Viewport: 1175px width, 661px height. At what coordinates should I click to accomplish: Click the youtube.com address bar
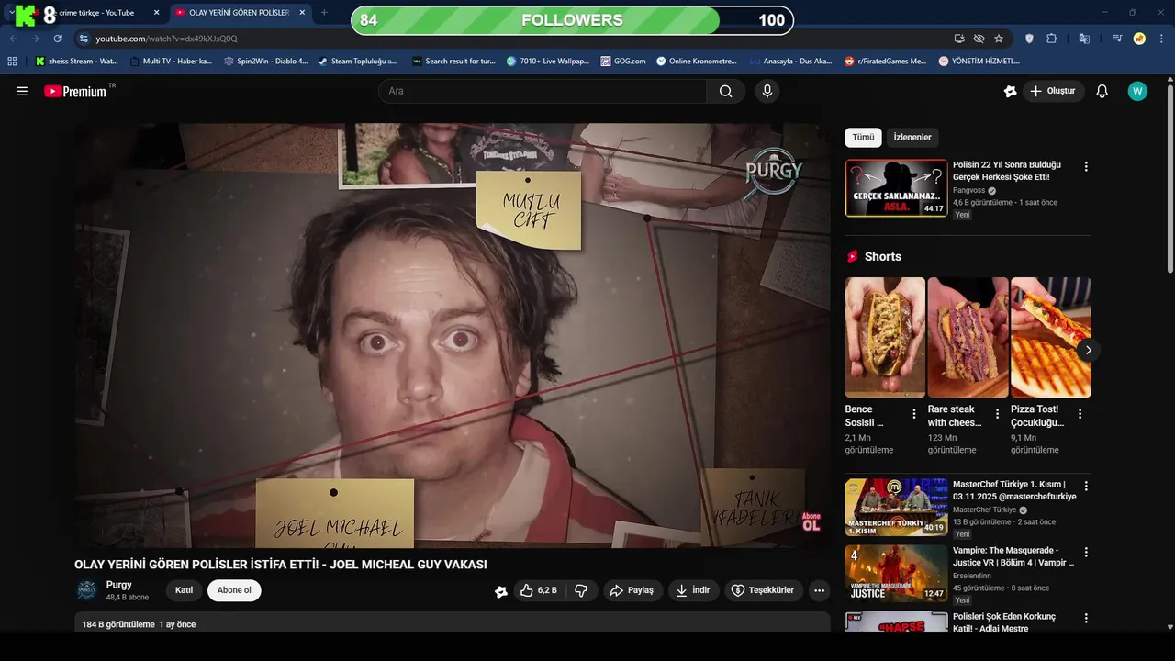tap(514, 39)
